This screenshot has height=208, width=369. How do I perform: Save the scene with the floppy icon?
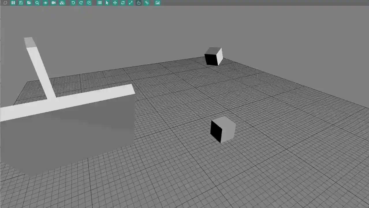(x=21, y=3)
